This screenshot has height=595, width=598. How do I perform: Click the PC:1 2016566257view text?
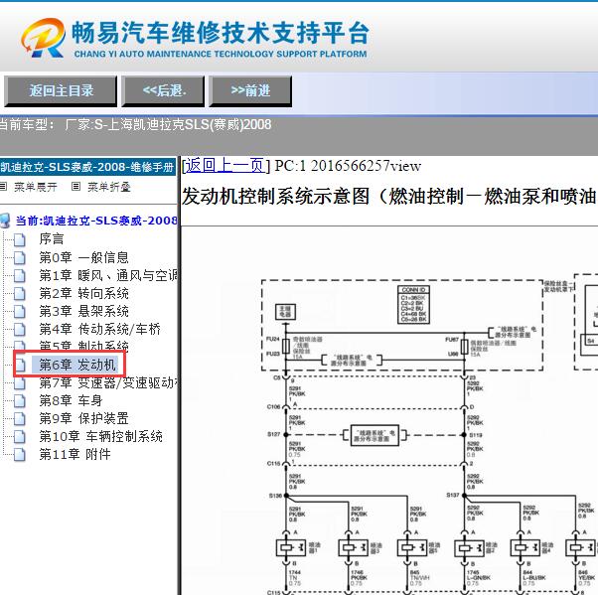click(348, 166)
